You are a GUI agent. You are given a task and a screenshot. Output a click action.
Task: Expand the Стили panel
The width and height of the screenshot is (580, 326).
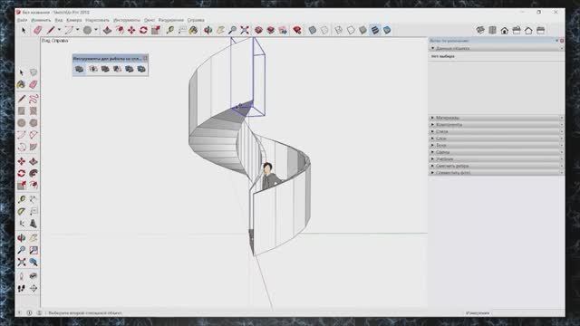pyautogui.click(x=496, y=131)
